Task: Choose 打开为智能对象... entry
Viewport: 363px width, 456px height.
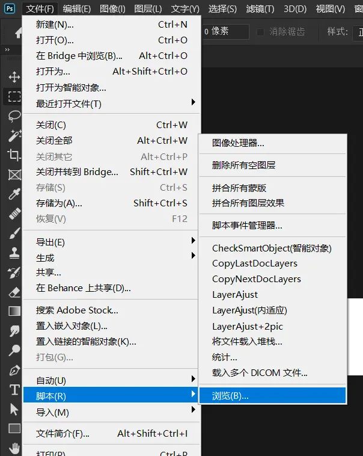Action: point(112,87)
